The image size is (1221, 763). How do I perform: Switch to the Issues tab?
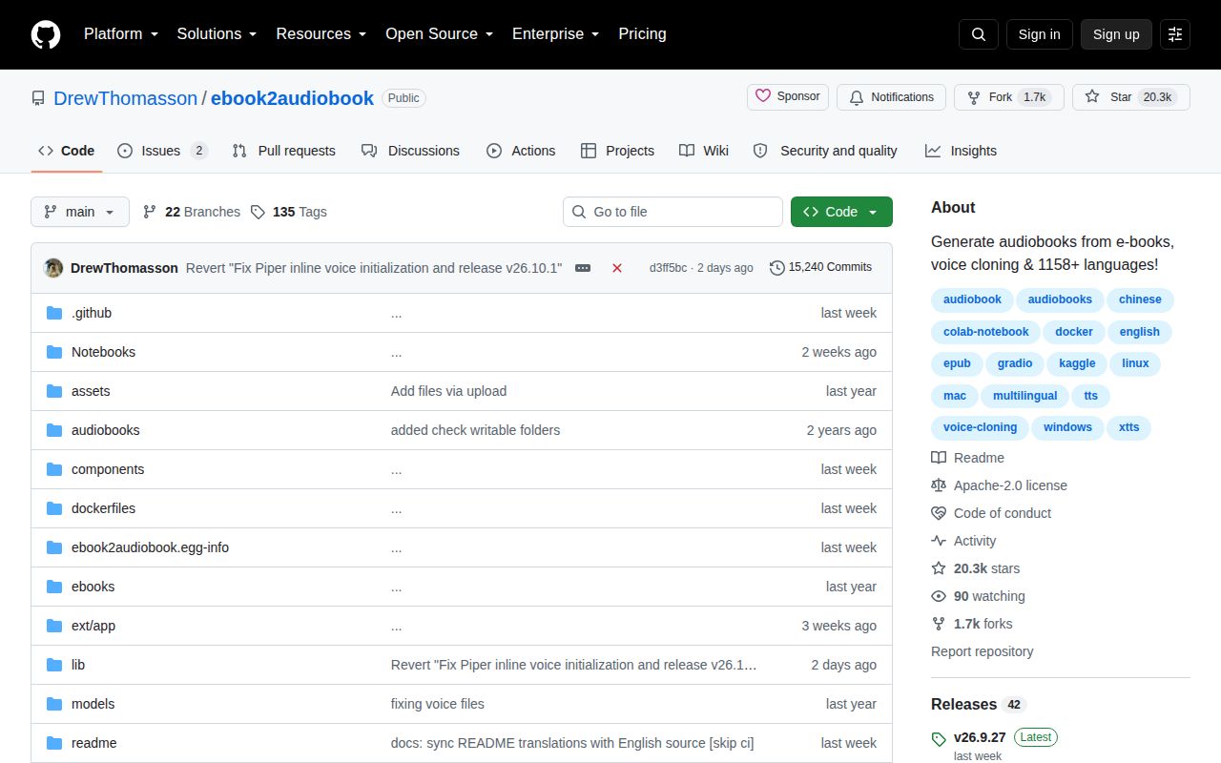(x=162, y=151)
